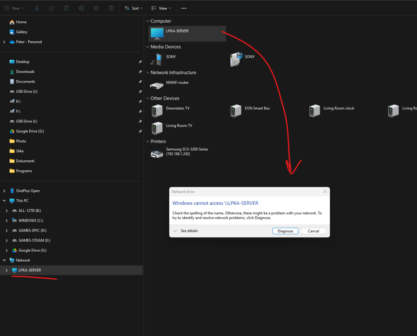Expand the Peter - Personal node

pos(4,42)
